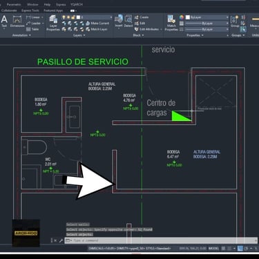Image resolution: width=259 pixels, height=259 pixels.
Task: Click the Create block tool
Action: point(142,17)
